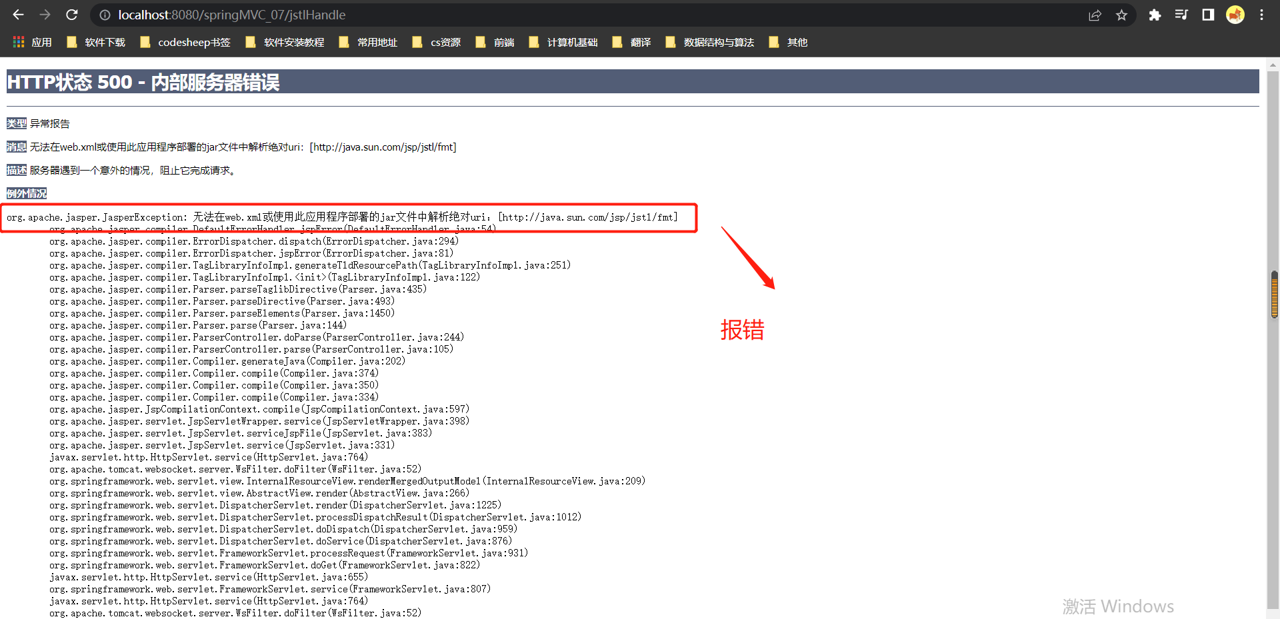Click the ErrorDispatcher.java:81 stack line
This screenshot has width=1280, height=619.
tap(251, 253)
